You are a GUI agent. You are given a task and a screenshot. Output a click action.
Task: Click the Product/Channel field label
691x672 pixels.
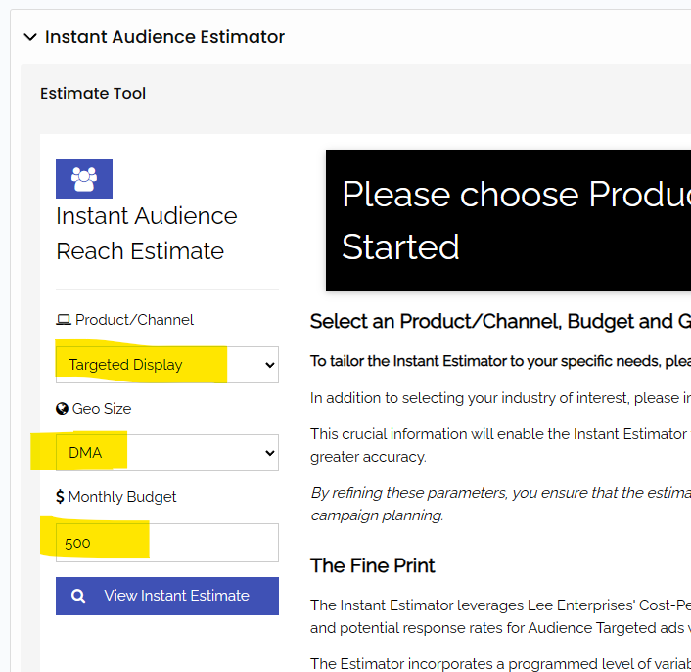tap(134, 320)
